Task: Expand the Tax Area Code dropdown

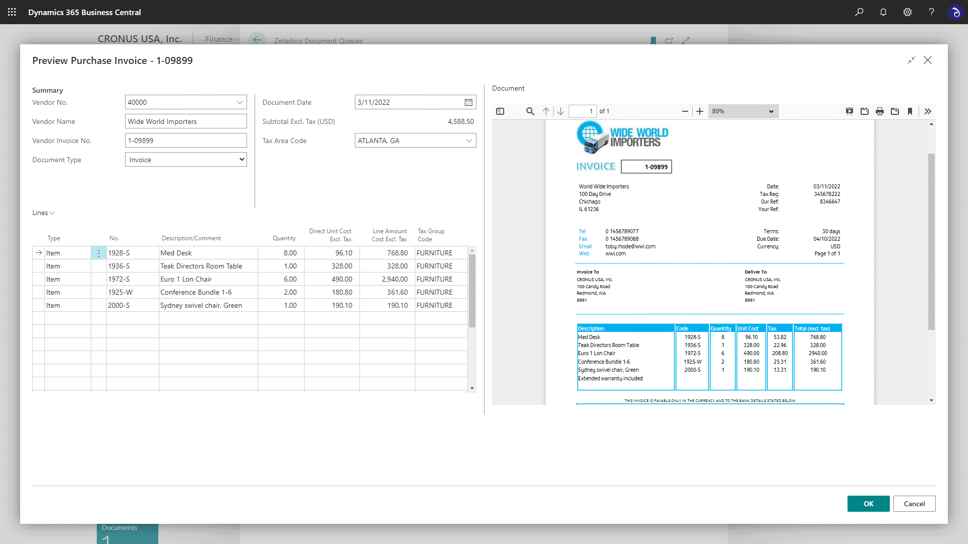Action: pos(469,141)
